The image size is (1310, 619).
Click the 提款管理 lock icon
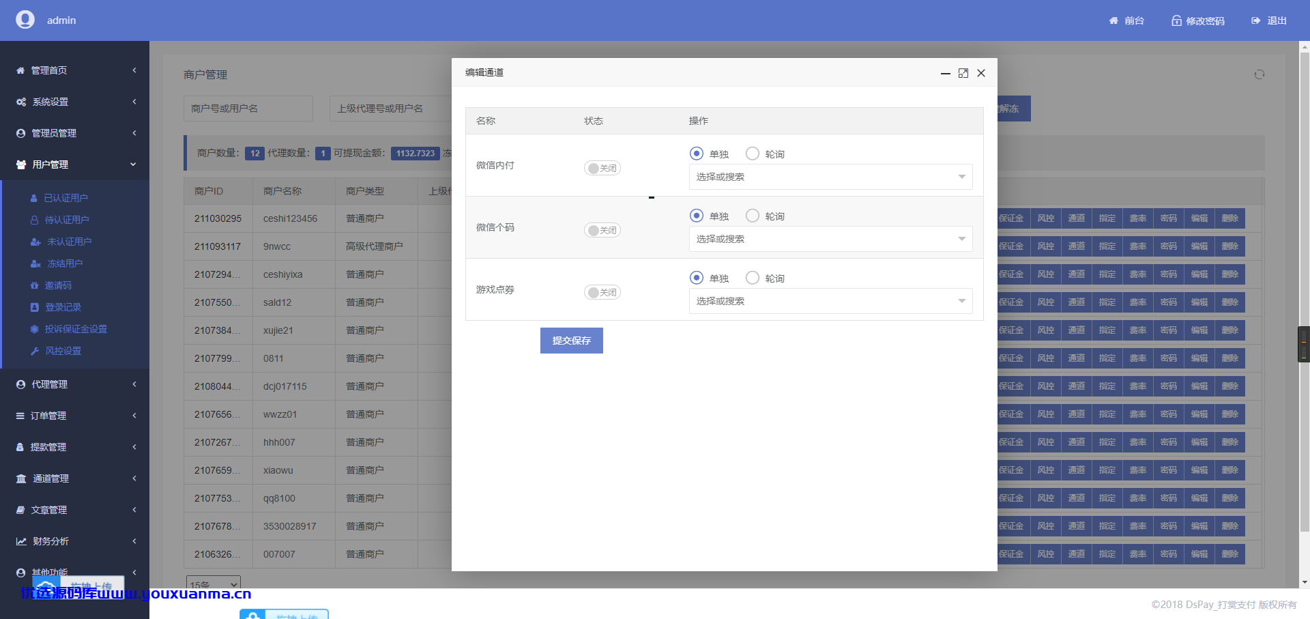pos(20,447)
